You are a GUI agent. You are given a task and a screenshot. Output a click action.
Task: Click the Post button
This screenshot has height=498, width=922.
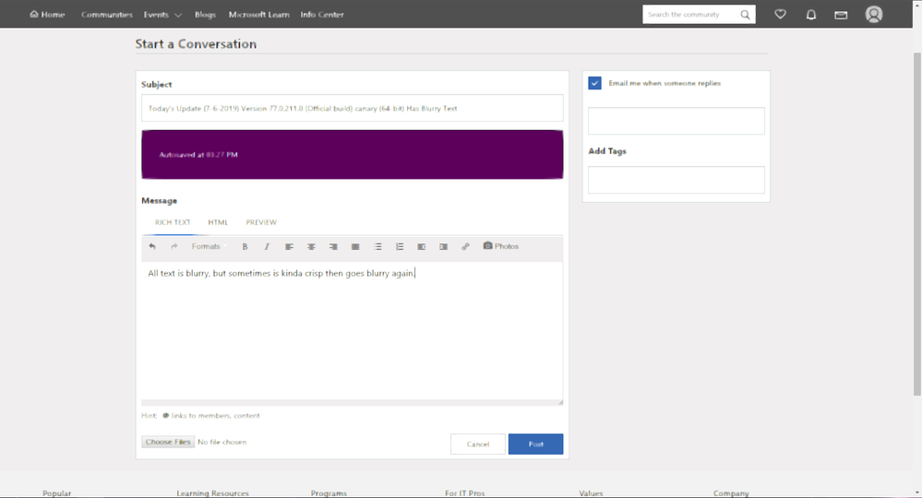[535, 444]
